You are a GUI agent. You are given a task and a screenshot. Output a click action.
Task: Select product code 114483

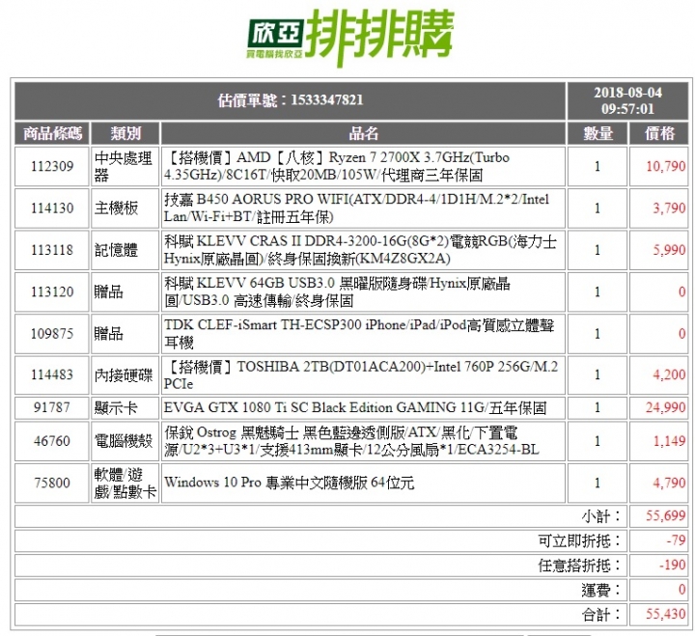[52, 374]
